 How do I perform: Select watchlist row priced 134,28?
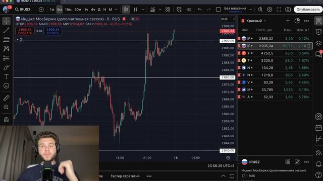[x=275, y=68]
